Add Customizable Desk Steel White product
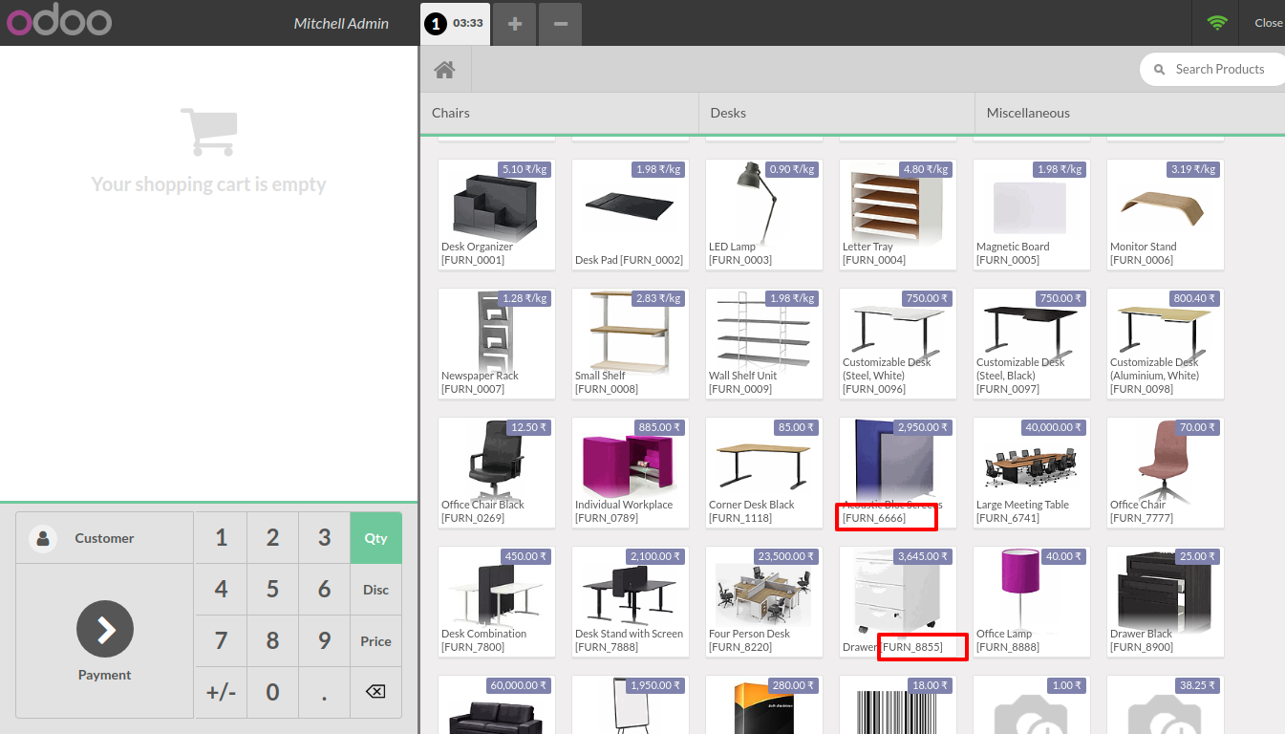1285x734 pixels. coord(898,344)
